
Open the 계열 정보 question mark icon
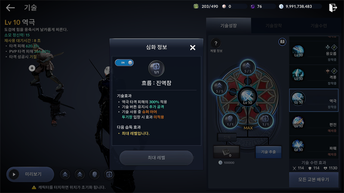pyautogui.click(x=216, y=43)
